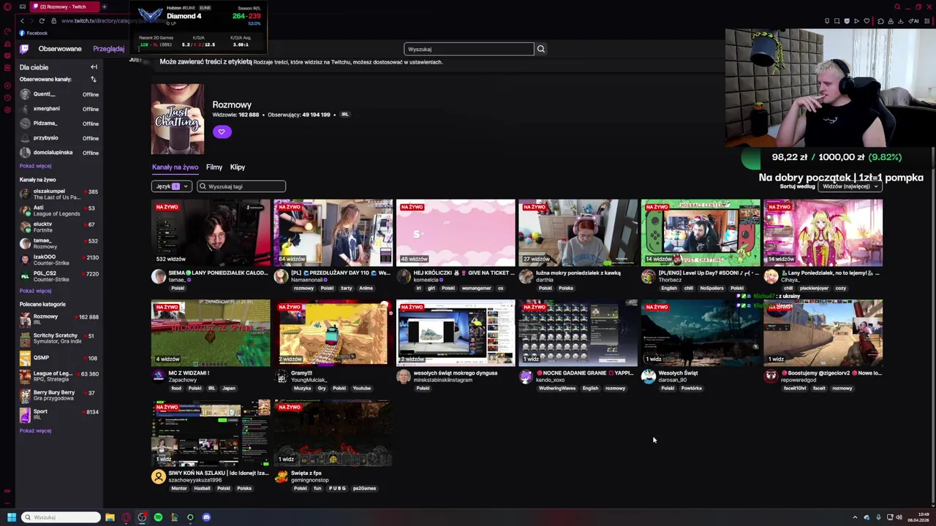Expand Pokaż więcej under recommended categories
The image size is (936, 526).
tap(35, 430)
